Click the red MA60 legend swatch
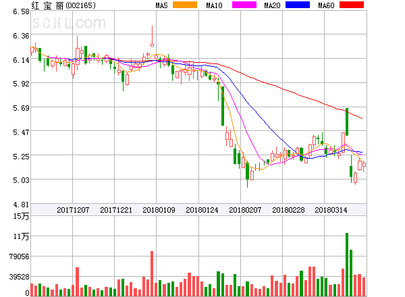 coord(351,5)
